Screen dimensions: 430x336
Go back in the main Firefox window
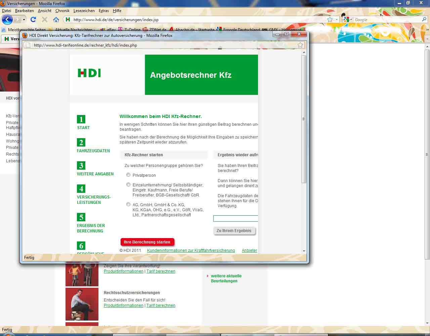coord(7,19)
